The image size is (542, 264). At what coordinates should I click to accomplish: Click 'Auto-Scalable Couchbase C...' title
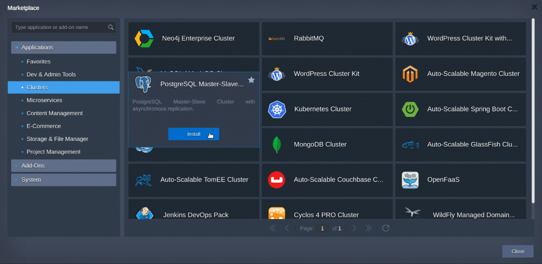(x=338, y=180)
